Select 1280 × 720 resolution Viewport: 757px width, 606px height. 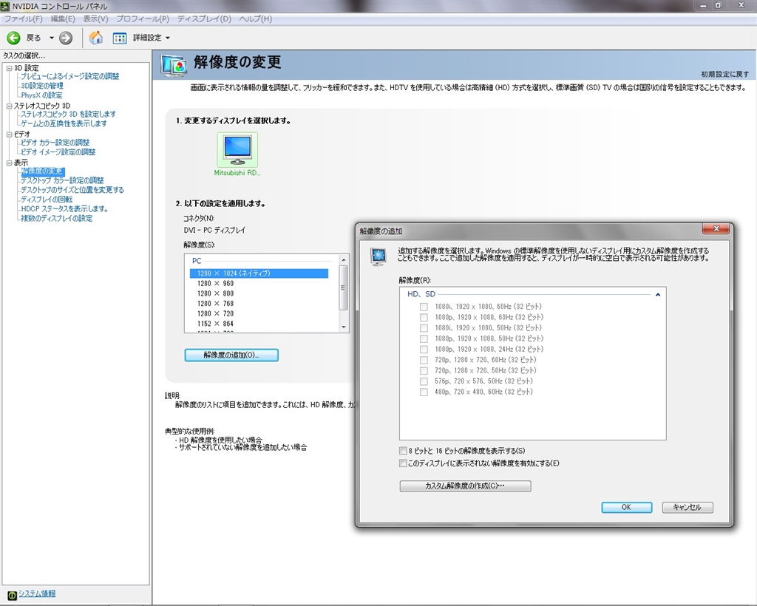pos(215,313)
